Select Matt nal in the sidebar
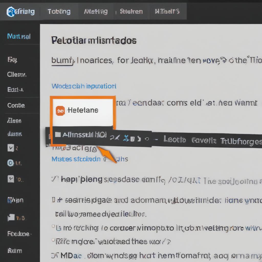Viewport: 262px width, 262px height. (19, 36)
